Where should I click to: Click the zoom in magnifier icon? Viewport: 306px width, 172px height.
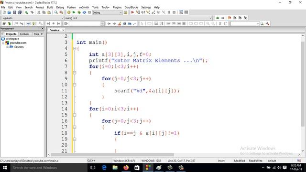(x=208, y=23)
